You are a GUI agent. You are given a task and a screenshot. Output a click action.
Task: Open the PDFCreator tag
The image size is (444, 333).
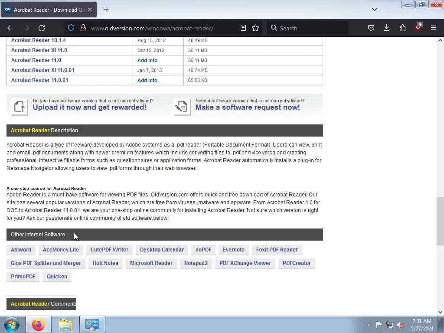click(297, 263)
